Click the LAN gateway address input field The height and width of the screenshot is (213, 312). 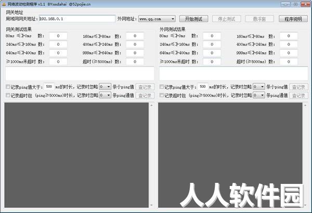pos(77,19)
